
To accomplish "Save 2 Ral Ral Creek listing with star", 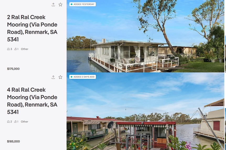I will click(x=60, y=5).
